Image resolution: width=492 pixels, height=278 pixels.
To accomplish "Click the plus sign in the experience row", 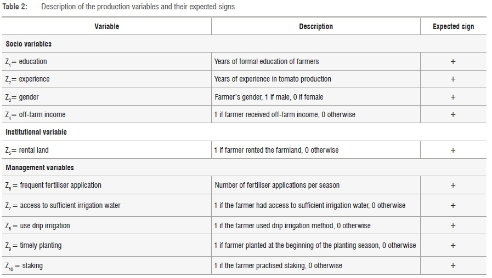I will click(453, 79).
